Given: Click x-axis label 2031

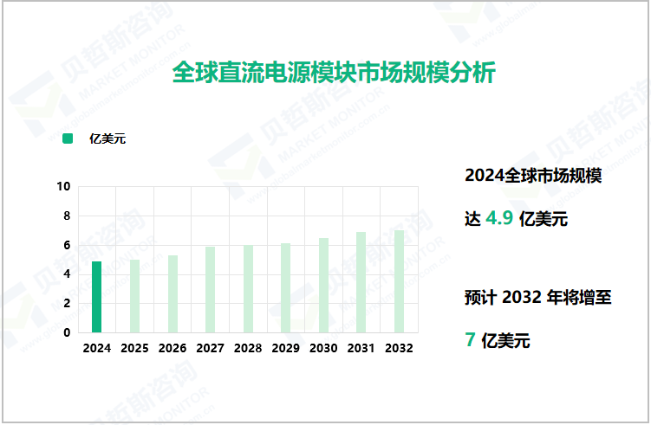Looking at the screenshot, I should 361,348.
